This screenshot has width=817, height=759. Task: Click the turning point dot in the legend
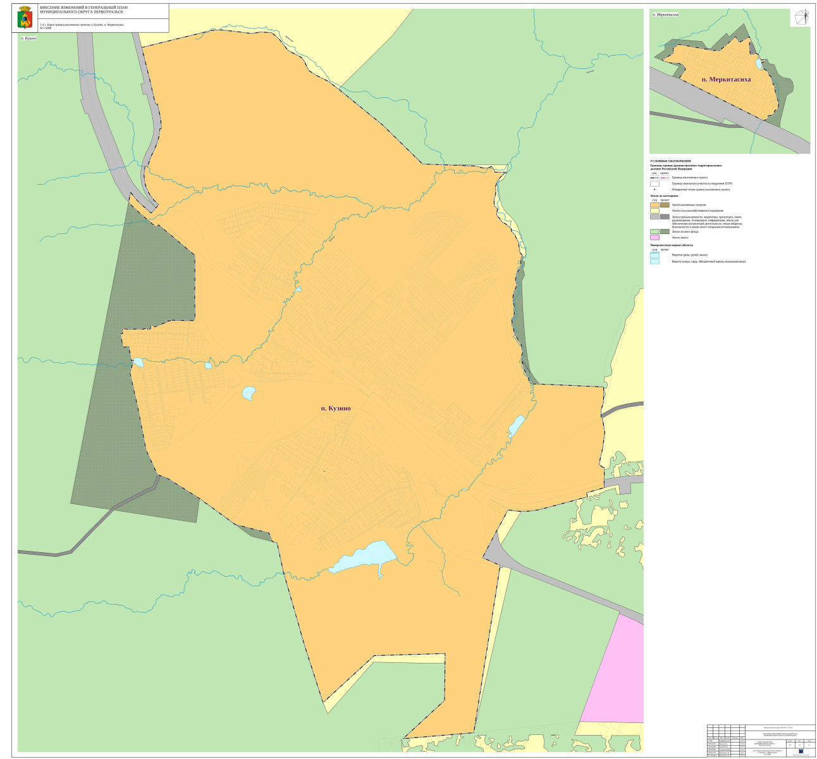[x=654, y=189]
